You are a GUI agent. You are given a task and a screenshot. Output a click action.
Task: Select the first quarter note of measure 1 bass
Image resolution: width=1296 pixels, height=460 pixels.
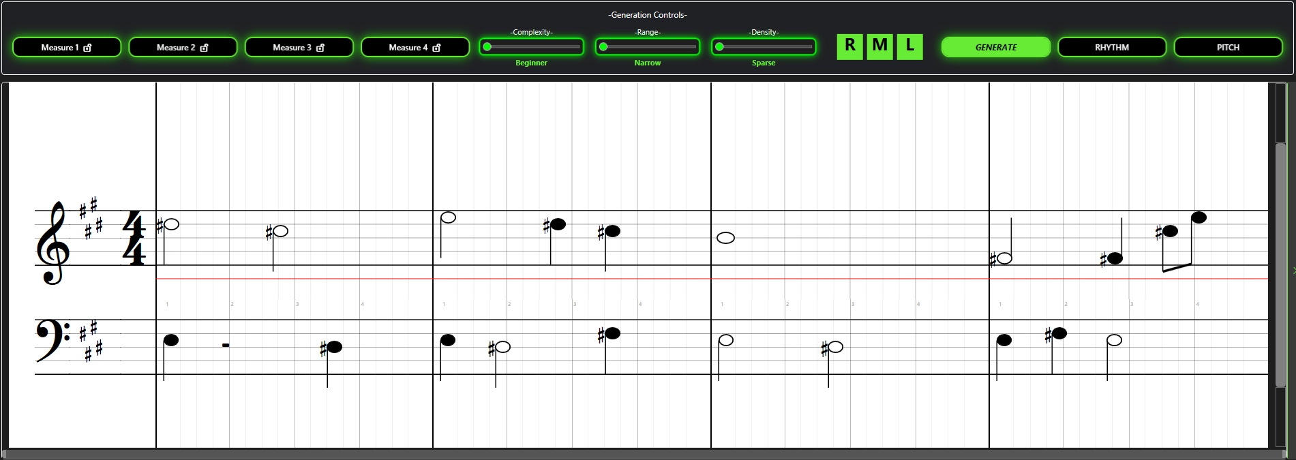coord(171,340)
